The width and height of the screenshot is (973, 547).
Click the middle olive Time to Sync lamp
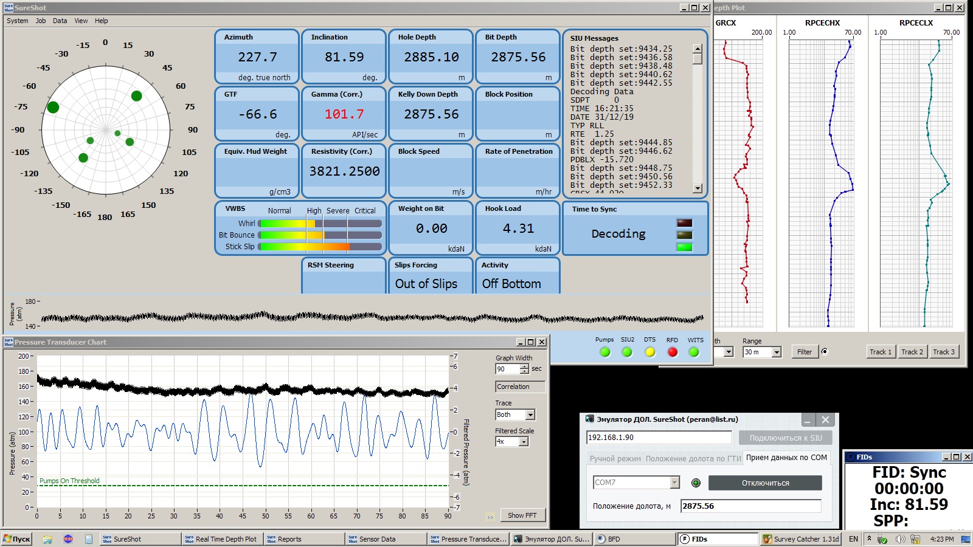pyautogui.click(x=685, y=235)
